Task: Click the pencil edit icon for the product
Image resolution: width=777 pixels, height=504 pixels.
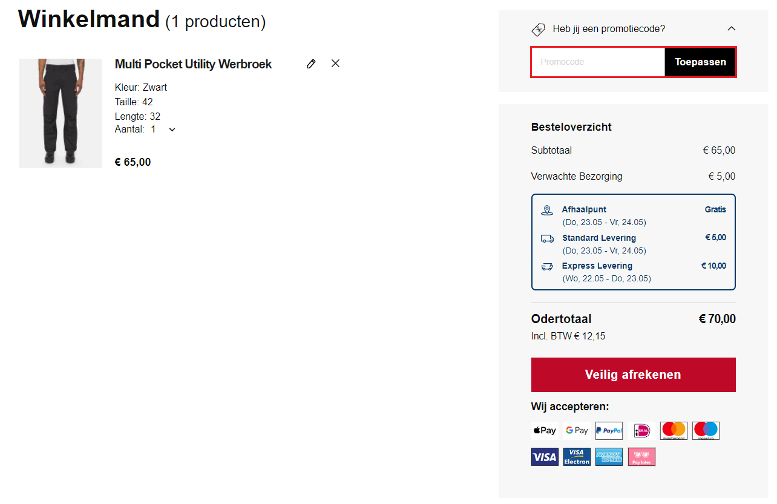Action: (x=311, y=64)
